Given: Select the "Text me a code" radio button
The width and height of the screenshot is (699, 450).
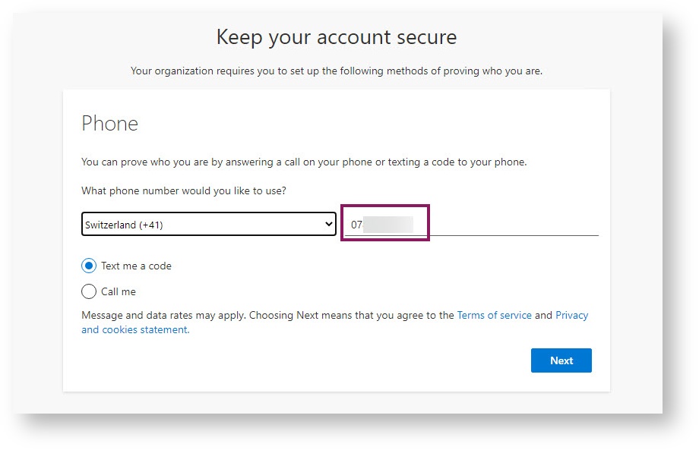Looking at the screenshot, I should coord(88,266).
